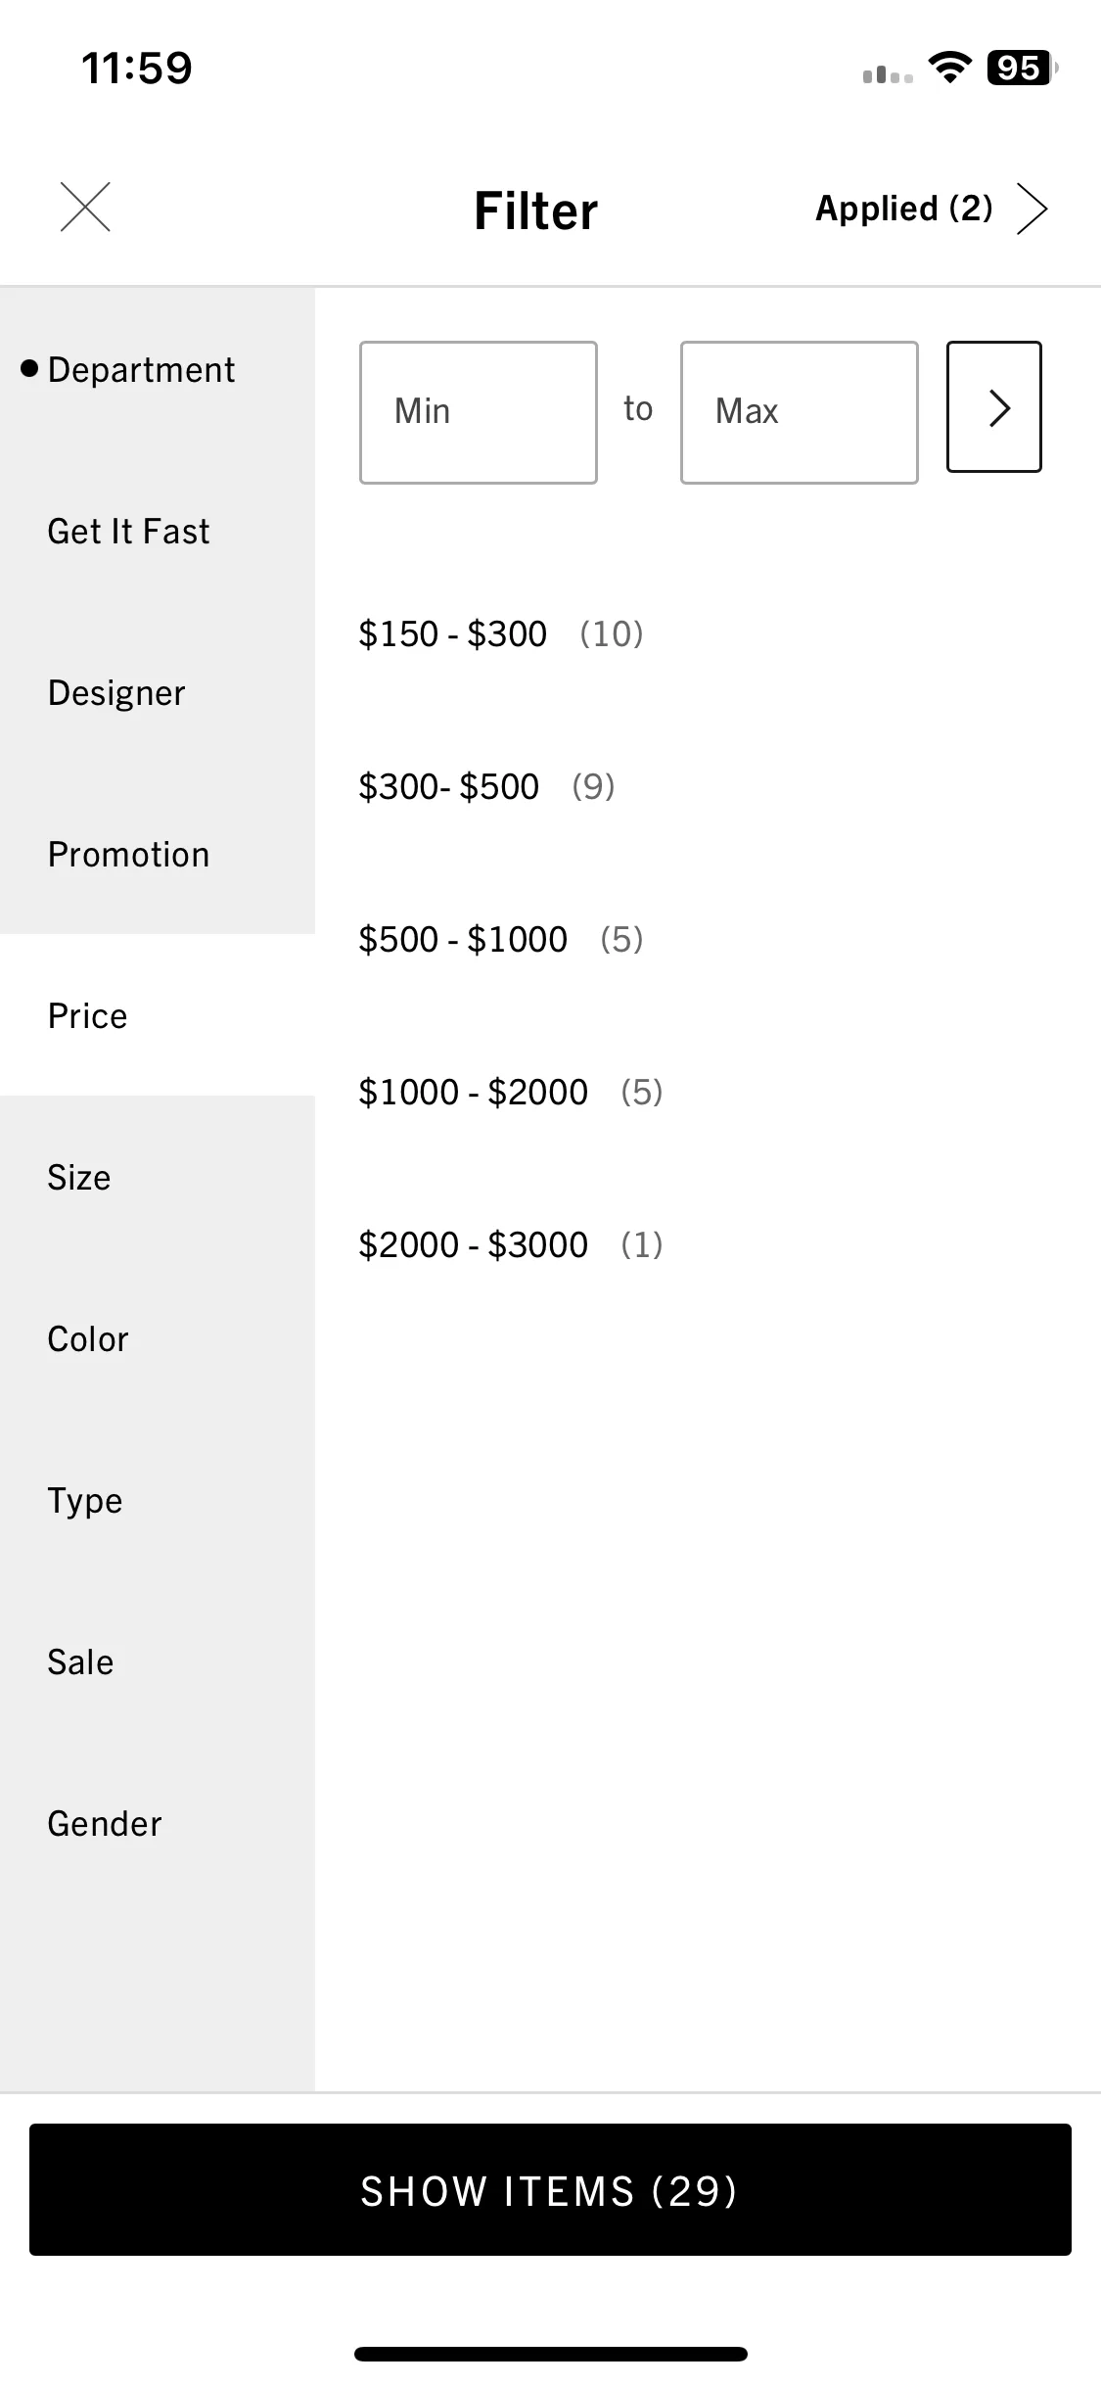Viewport: 1101px width, 2385px height.
Task: Switch to the Promotion filter tab
Action: point(158,855)
